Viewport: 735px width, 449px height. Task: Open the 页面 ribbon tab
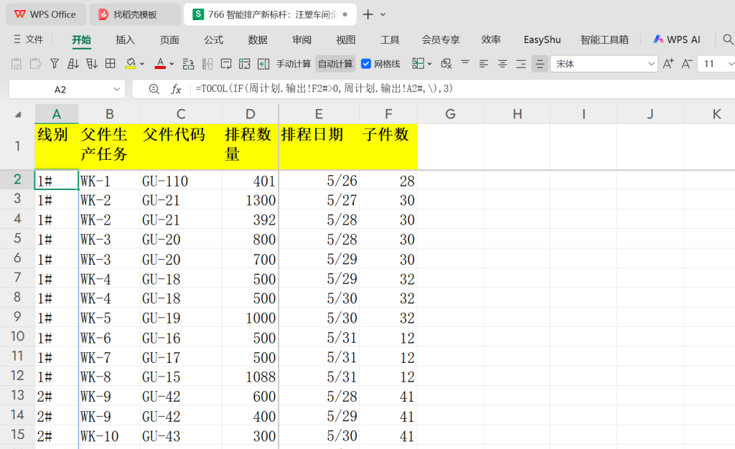[x=169, y=39]
